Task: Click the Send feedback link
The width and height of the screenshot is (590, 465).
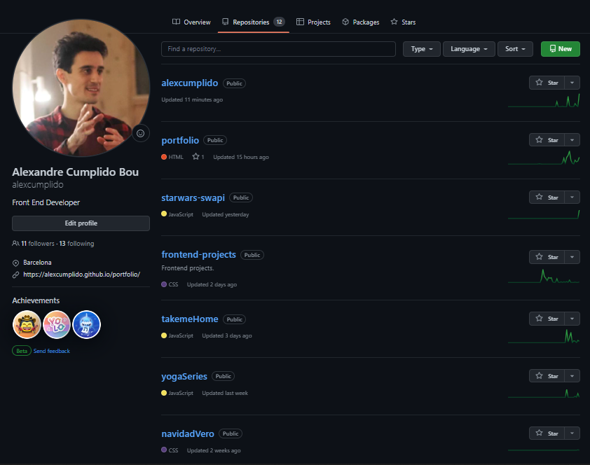Action: tap(52, 351)
